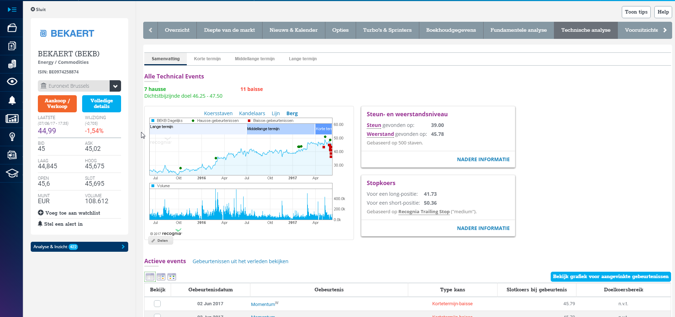Viewport: 675px width, 317px height.
Task: Open the Fundamentele analyse tab
Action: 519,30
